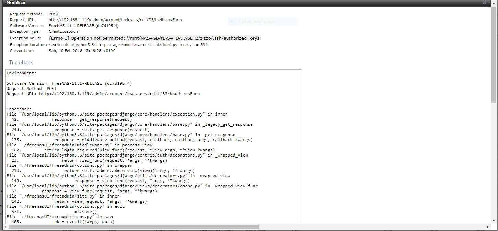Image resolution: width=498 pixels, height=231 pixels.
Task: Click the base.py 'in _get_response' file line
Action: [x=121, y=135]
